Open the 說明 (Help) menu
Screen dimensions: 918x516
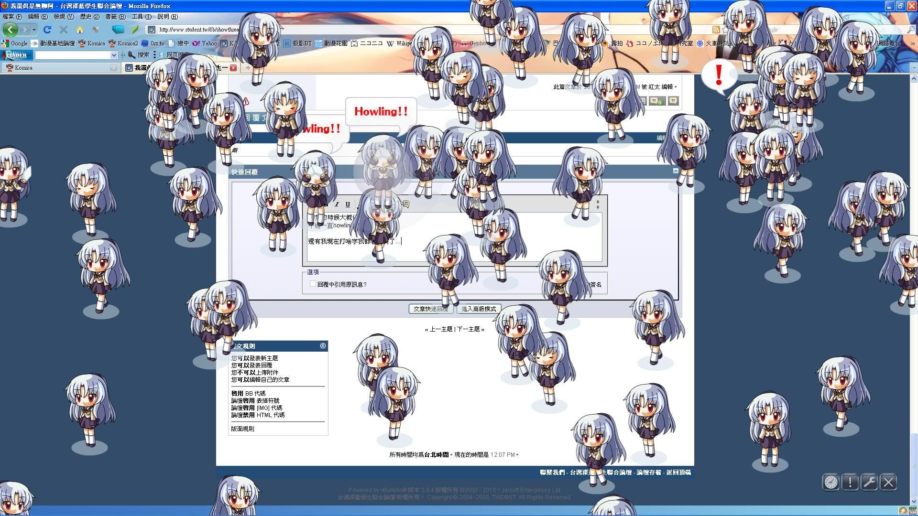167,17
